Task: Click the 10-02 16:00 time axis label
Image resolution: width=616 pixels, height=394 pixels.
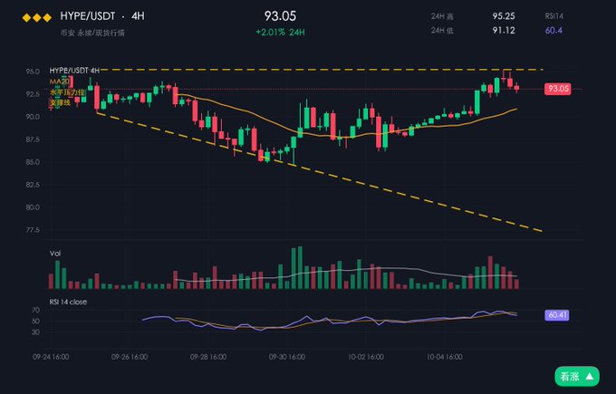Action: click(366, 357)
